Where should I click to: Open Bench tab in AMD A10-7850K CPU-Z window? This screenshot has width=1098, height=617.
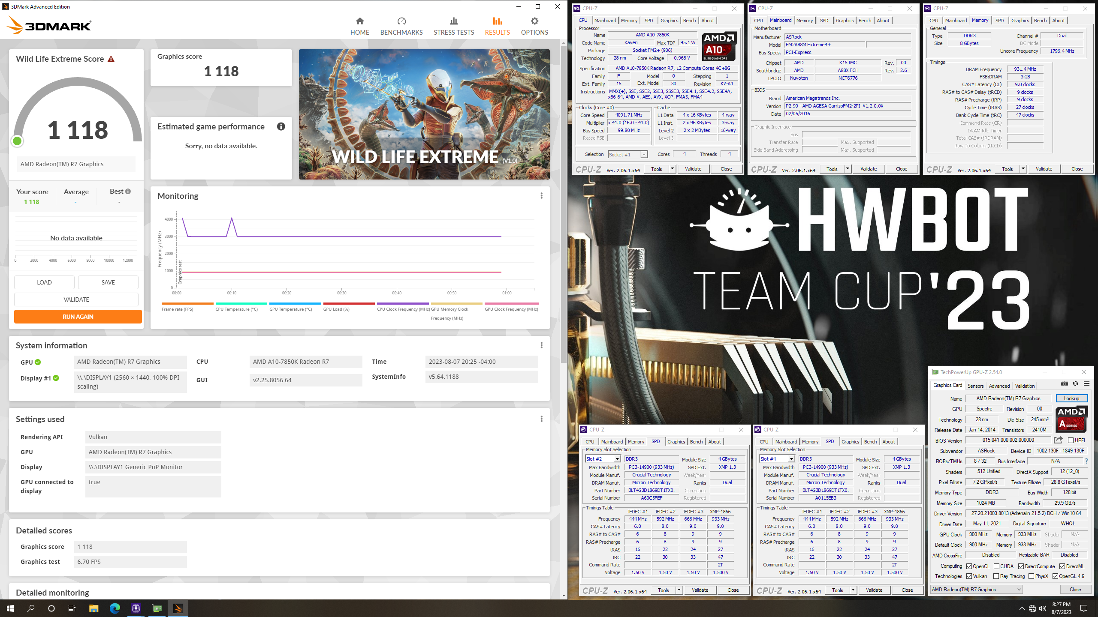pos(689,21)
